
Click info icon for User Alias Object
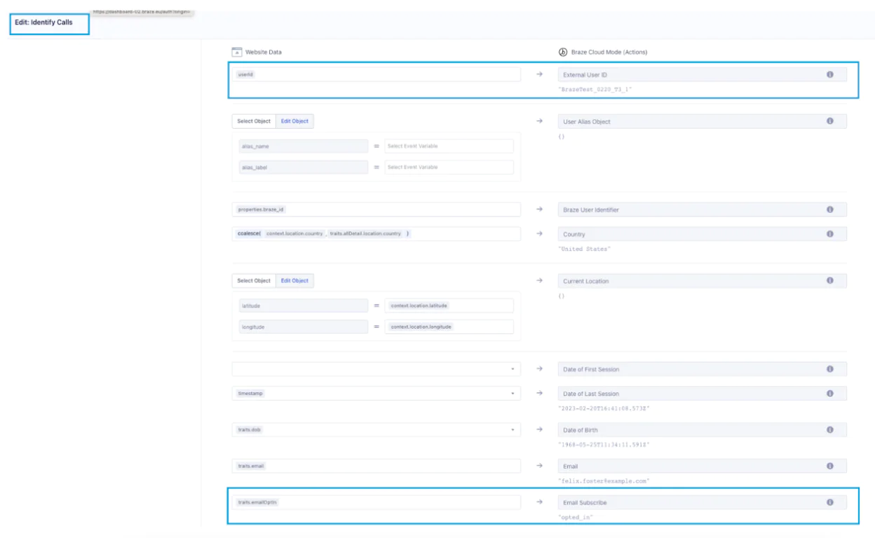tap(830, 121)
